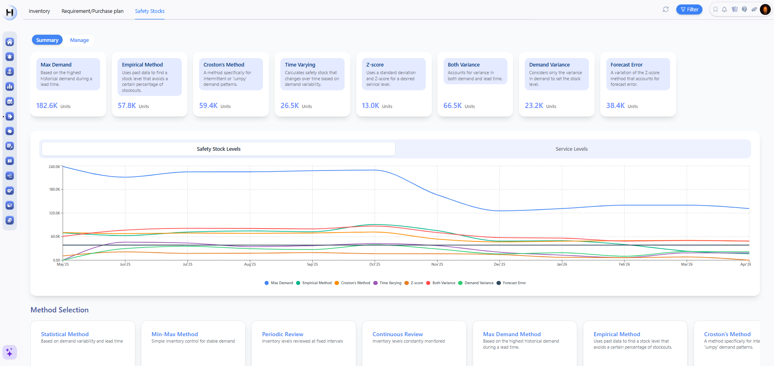Open notifications bell in header
The width and height of the screenshot is (774, 366).
click(x=725, y=10)
